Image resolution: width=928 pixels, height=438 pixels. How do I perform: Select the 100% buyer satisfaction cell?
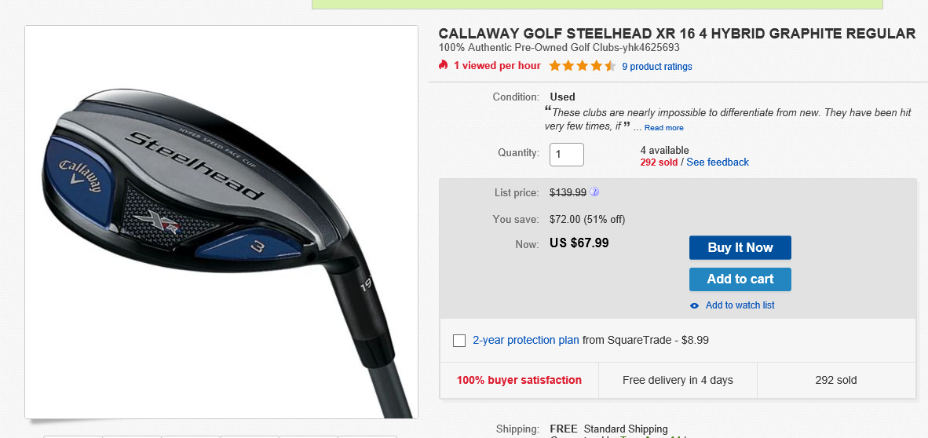pos(519,381)
